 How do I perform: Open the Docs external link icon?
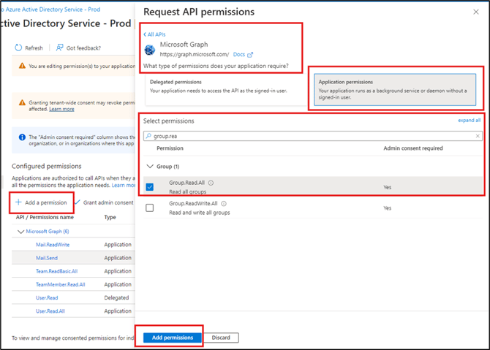tap(250, 55)
